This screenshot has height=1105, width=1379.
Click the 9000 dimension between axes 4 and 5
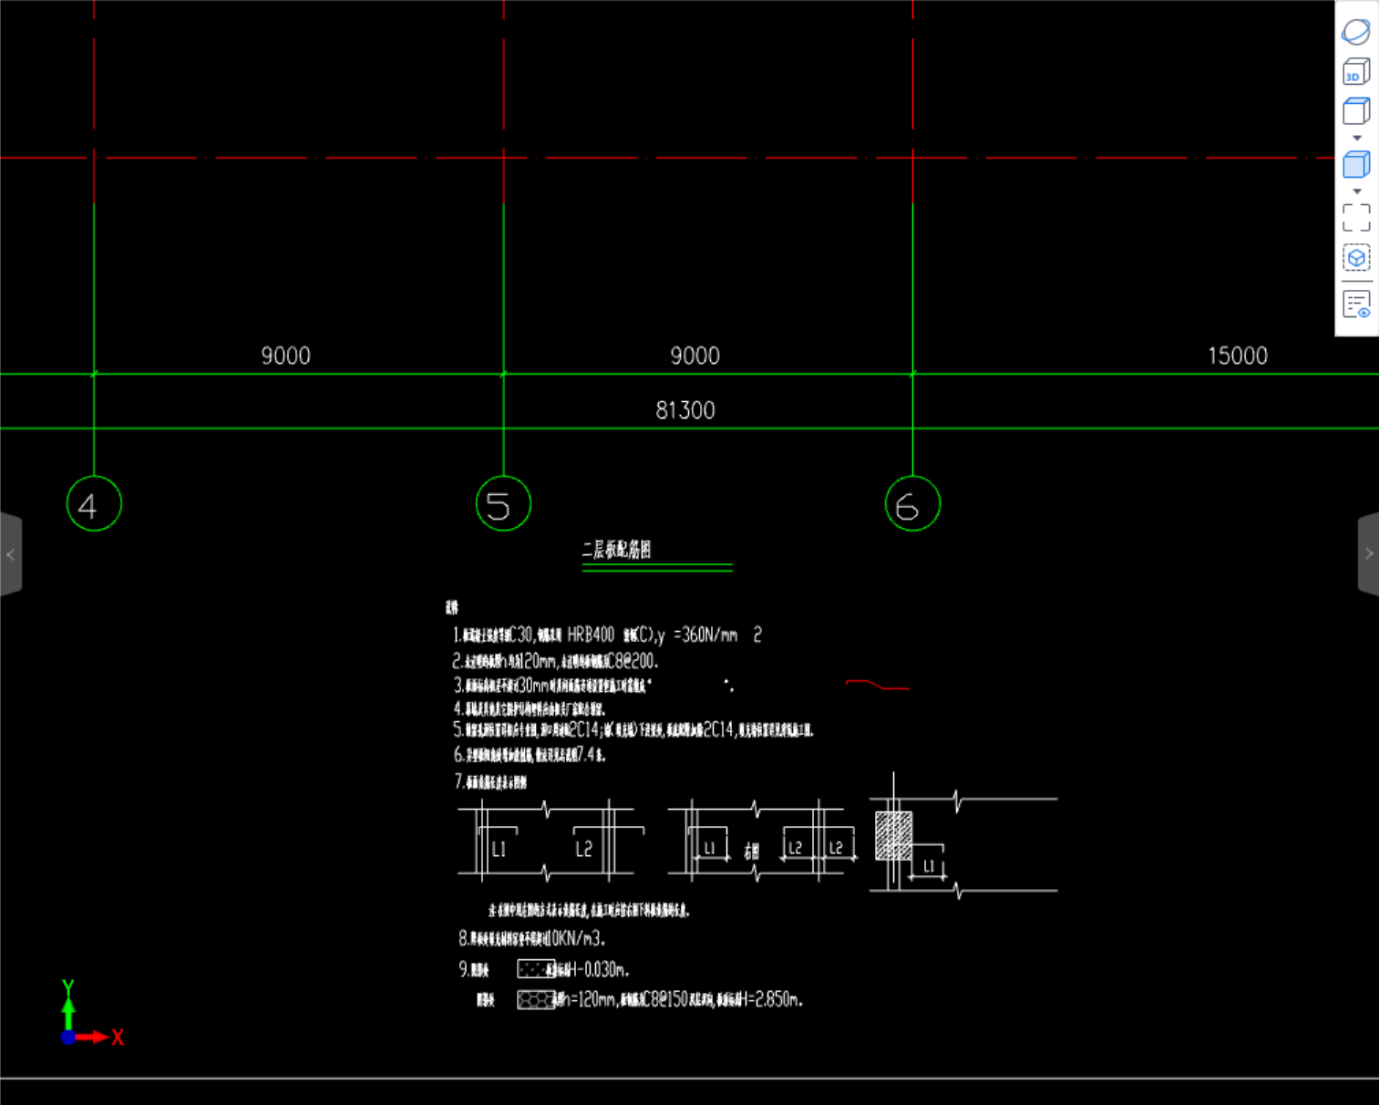click(286, 356)
